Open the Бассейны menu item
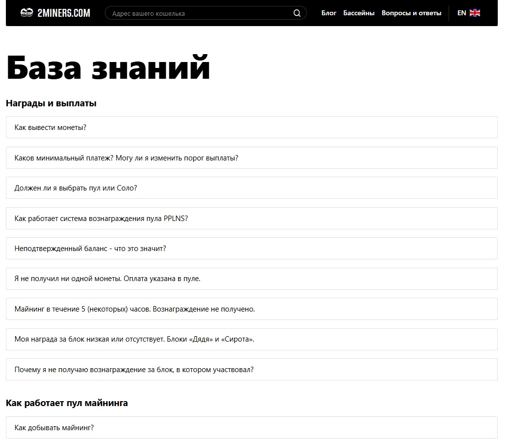 (x=359, y=13)
